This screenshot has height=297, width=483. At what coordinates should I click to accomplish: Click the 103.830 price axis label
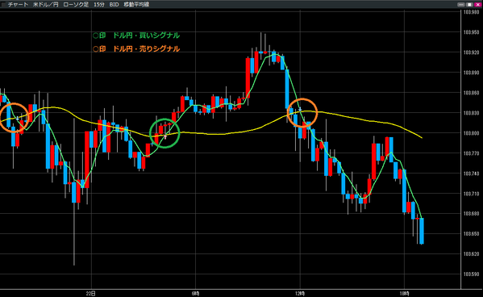point(471,113)
